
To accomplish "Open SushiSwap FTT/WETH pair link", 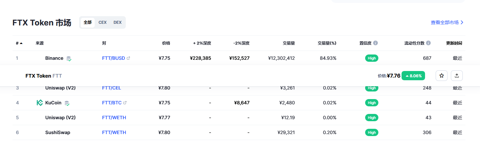I will [114, 132].
